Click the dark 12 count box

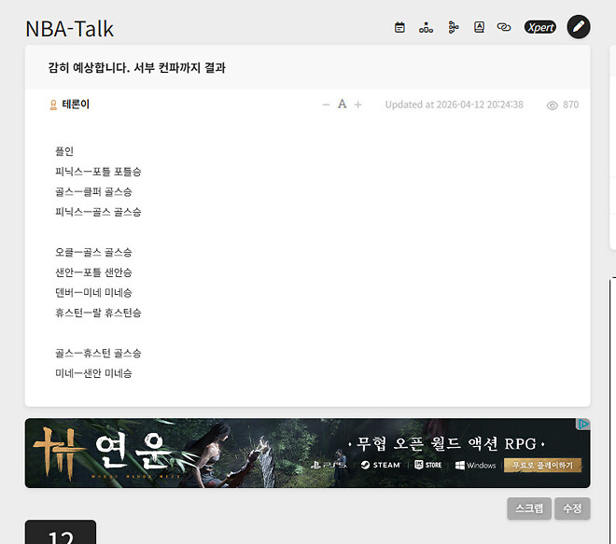[61, 532]
